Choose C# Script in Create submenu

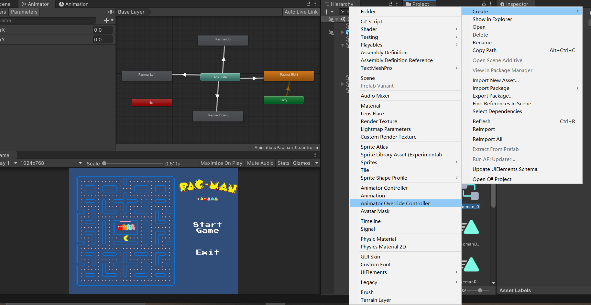click(405, 21)
